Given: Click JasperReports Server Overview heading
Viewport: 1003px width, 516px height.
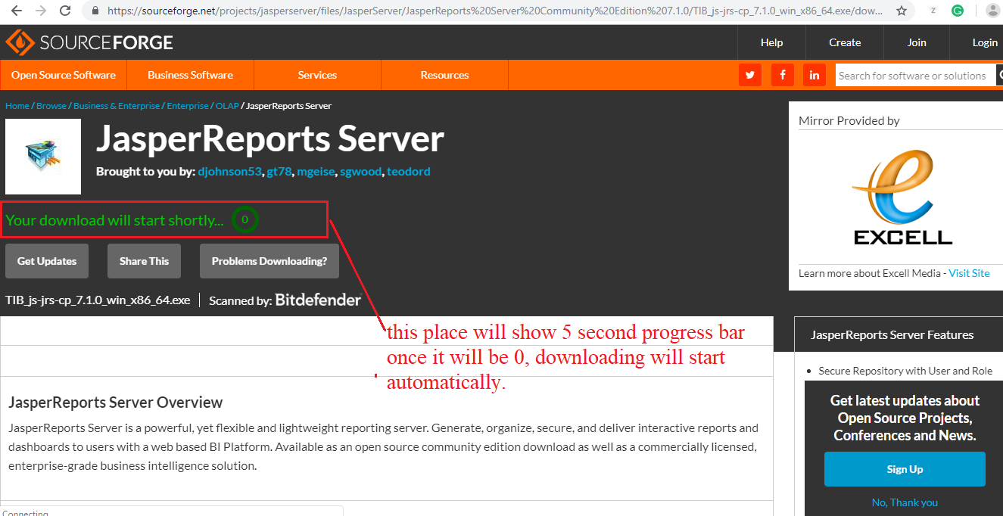Looking at the screenshot, I should (x=116, y=403).
